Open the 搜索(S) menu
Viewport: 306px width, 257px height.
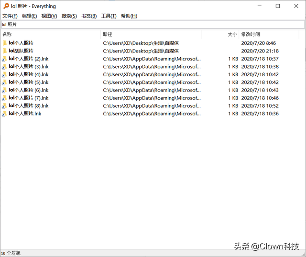pos(69,16)
